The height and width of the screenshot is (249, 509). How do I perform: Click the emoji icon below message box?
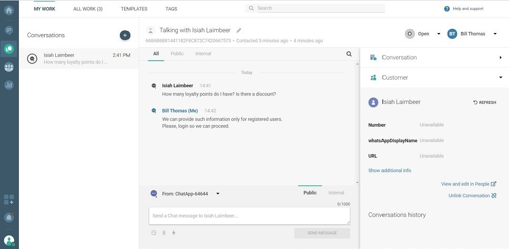click(x=154, y=233)
